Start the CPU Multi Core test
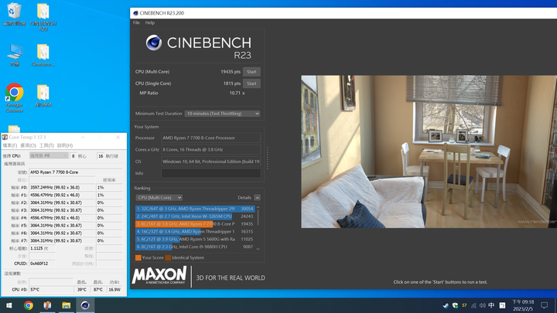The image size is (557, 313). coord(251,72)
